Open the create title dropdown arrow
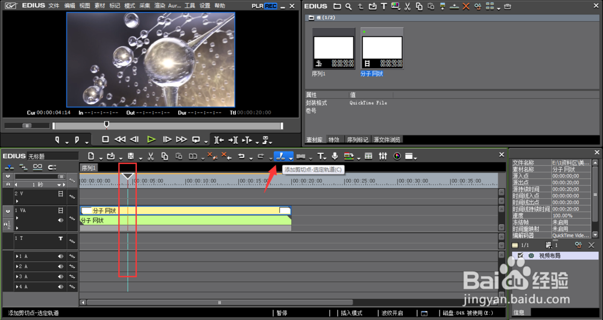Image resolution: width=603 pixels, height=320 pixels. point(326,158)
